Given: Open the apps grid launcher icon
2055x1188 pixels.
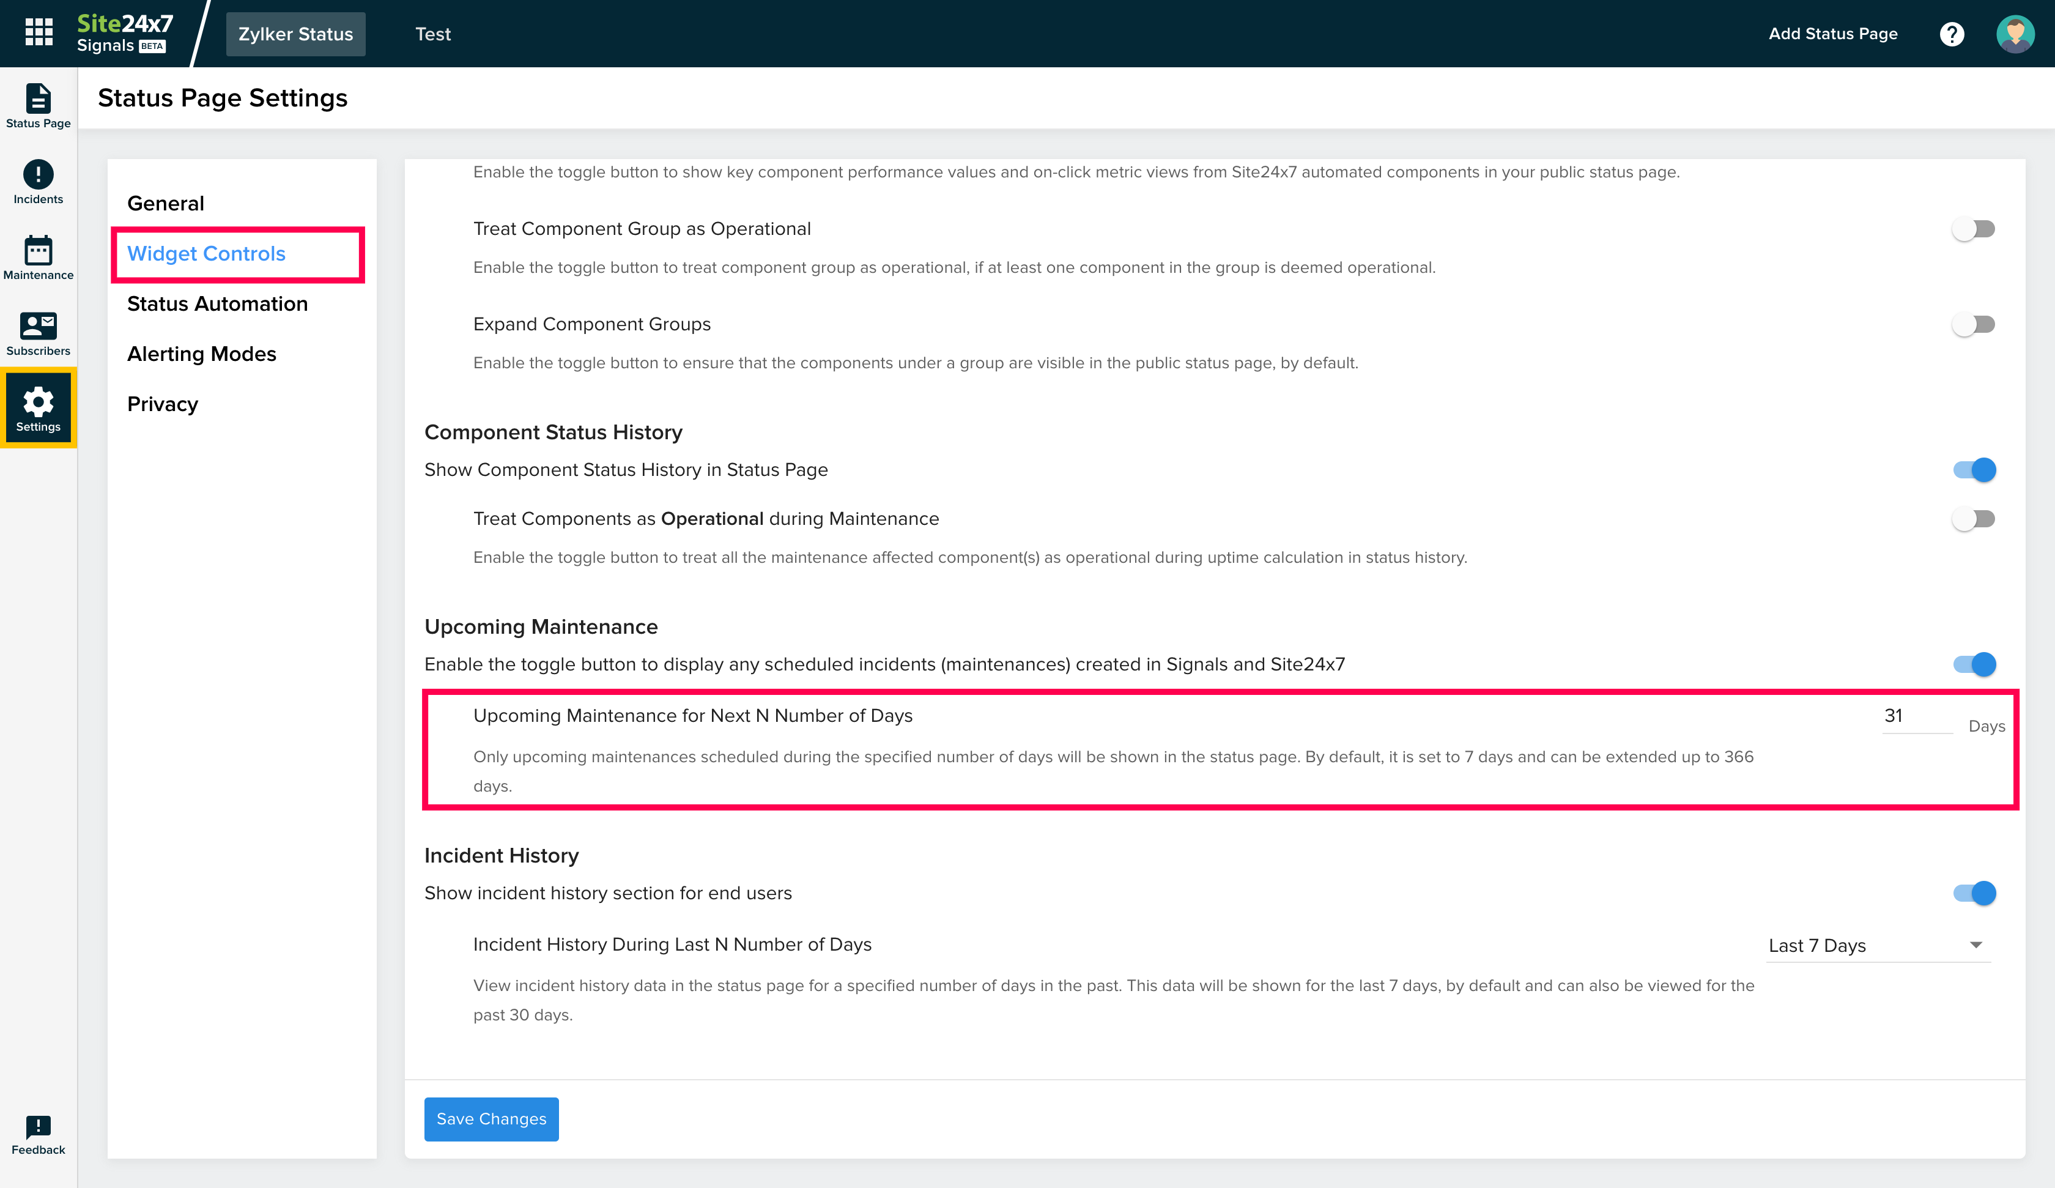Looking at the screenshot, I should 39,32.
